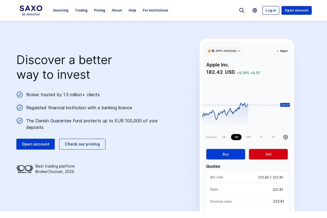Viewport: 327px width, 218px height.
Task: Open the globe language selector
Action: pyautogui.click(x=255, y=10)
